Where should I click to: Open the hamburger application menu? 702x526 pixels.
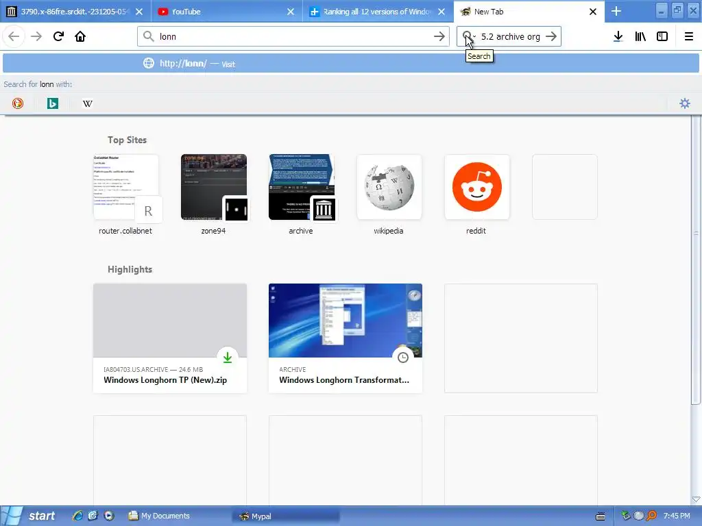688,36
